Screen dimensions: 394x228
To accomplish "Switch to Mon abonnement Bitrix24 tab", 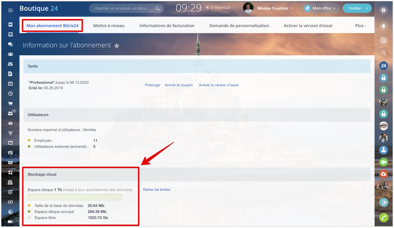I will (x=52, y=26).
